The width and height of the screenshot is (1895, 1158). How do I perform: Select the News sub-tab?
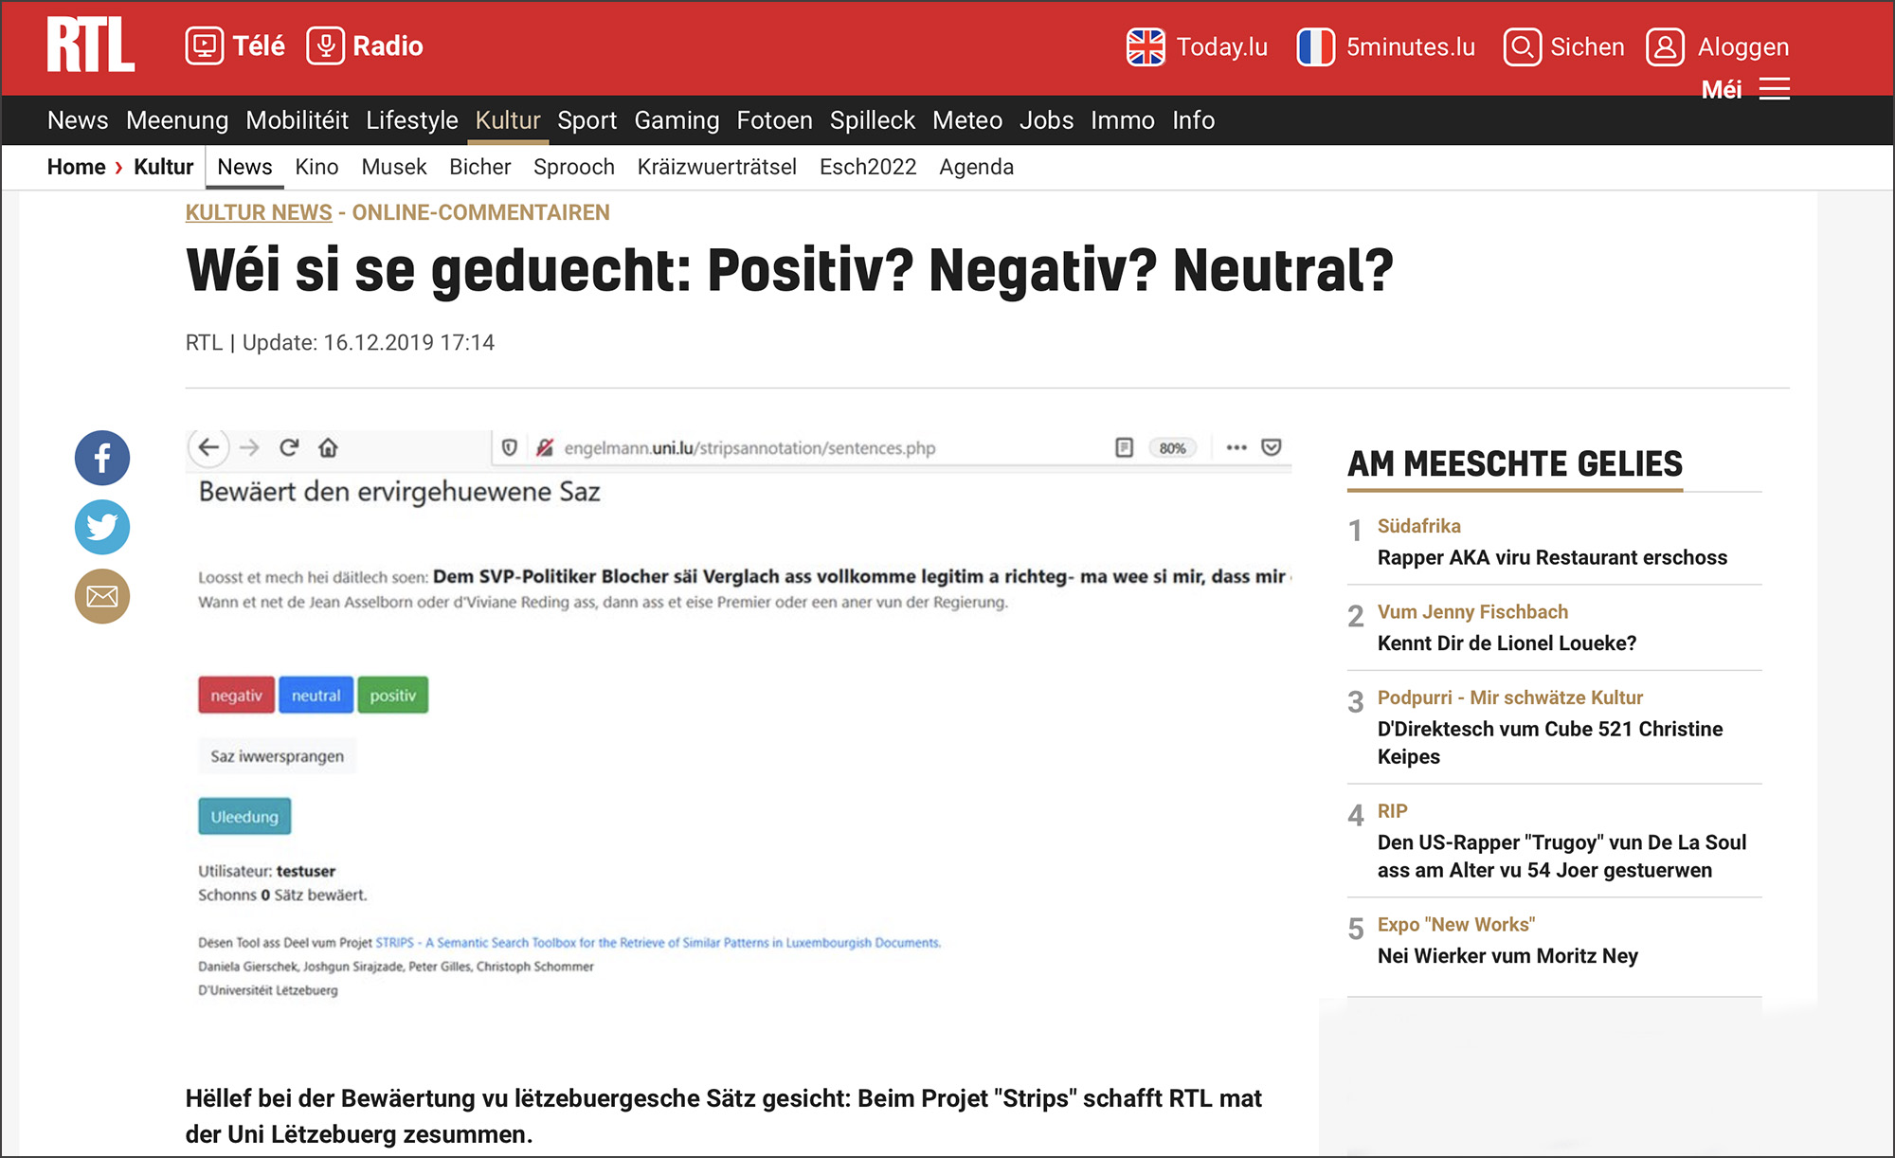pyautogui.click(x=244, y=167)
